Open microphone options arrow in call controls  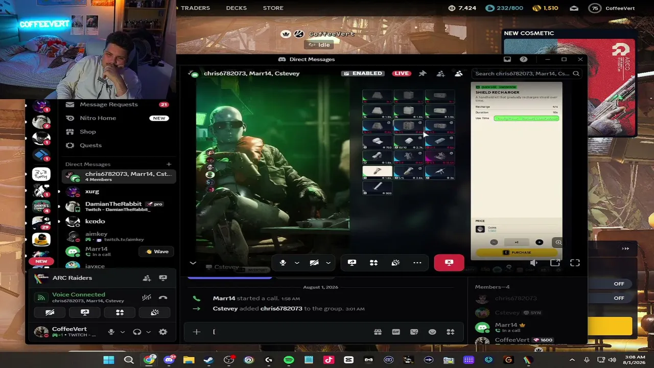click(297, 263)
